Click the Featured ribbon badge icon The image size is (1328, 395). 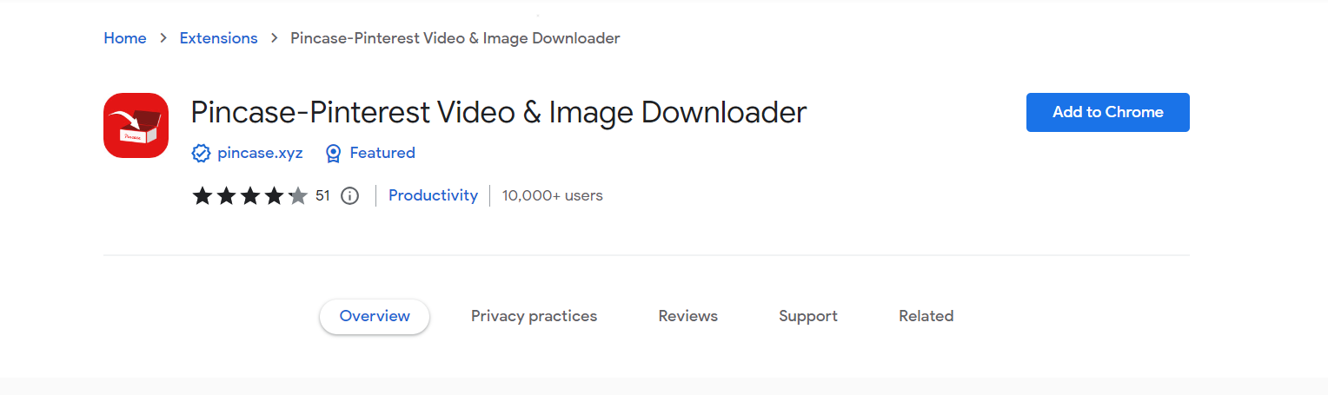(333, 154)
